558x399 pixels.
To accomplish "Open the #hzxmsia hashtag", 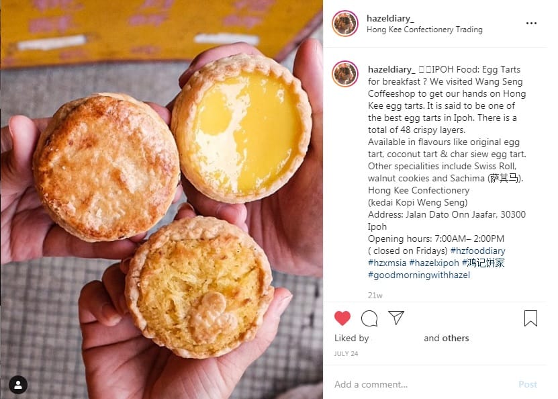I will click(387, 263).
